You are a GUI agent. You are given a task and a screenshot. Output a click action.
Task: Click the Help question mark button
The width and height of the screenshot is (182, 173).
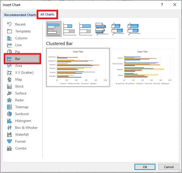(x=162, y=5)
